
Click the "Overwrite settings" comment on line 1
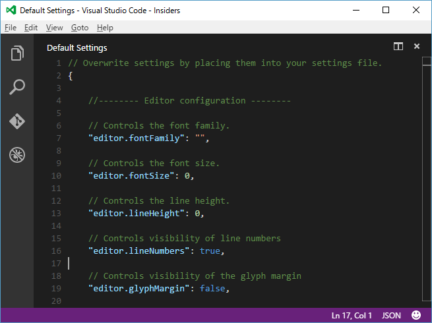pos(225,63)
